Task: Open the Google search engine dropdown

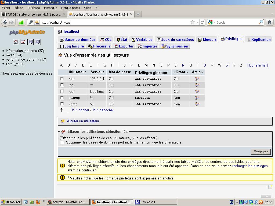Action: pyautogui.click(x=214, y=23)
